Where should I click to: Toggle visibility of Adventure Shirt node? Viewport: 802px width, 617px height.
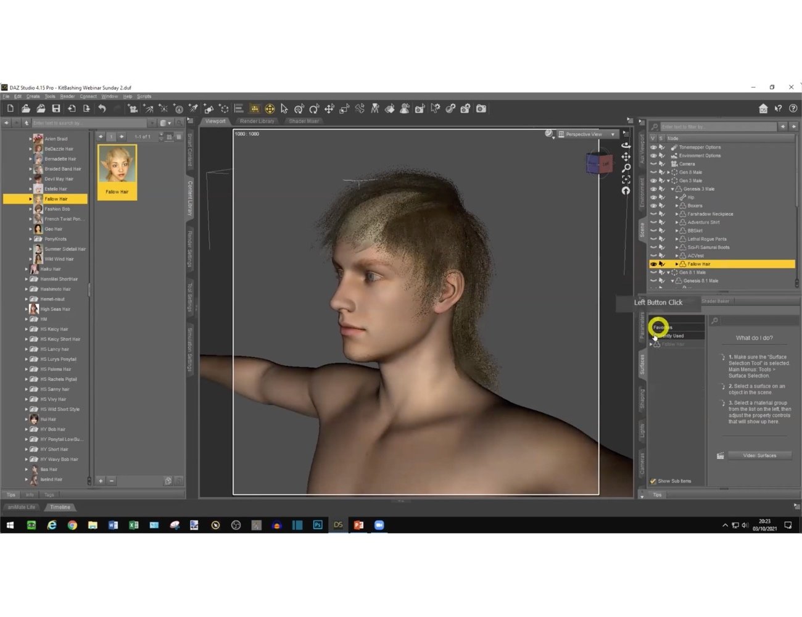point(653,222)
